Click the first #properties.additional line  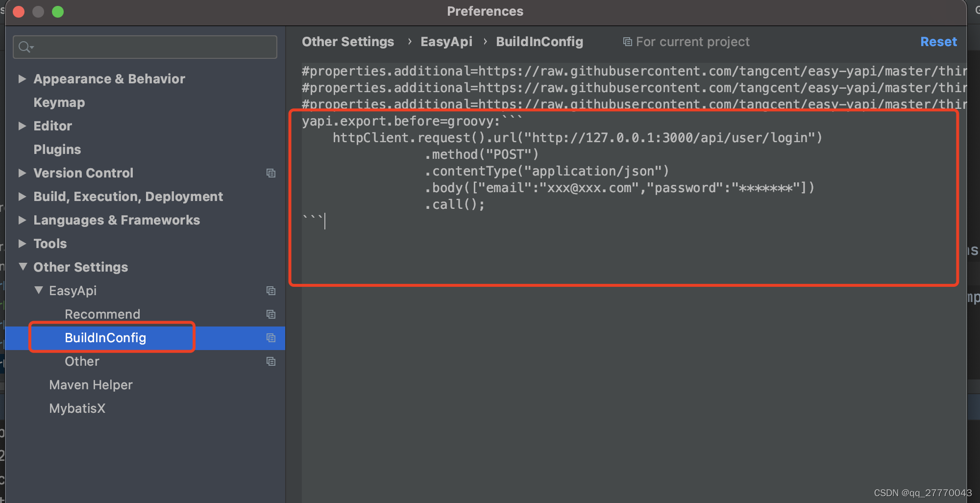click(634, 71)
